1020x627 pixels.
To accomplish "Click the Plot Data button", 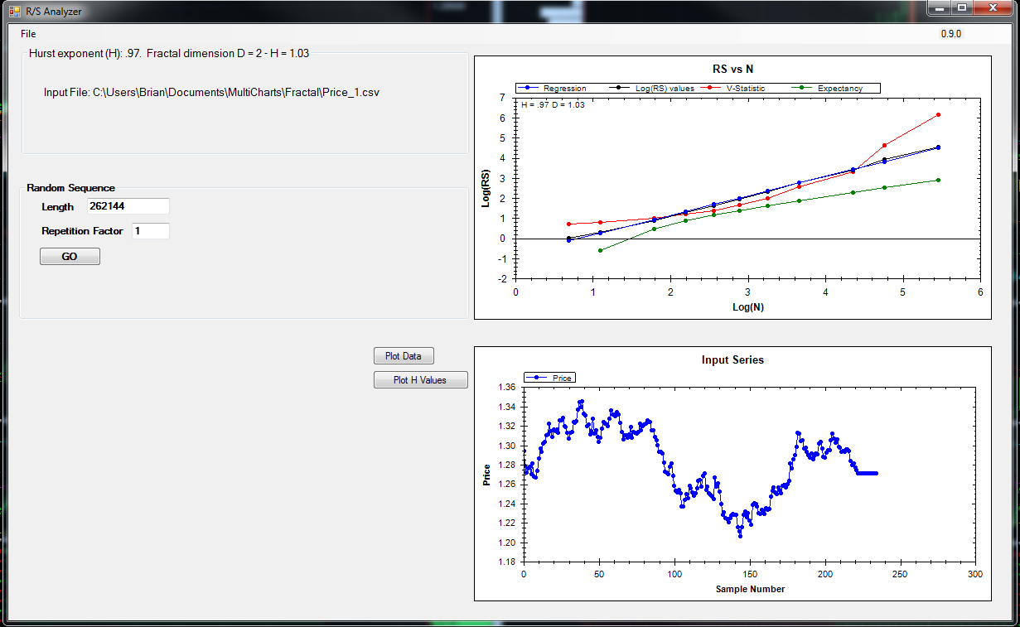I will coord(404,356).
